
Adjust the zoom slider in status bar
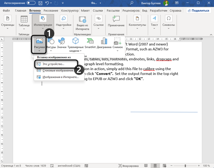[185, 166]
